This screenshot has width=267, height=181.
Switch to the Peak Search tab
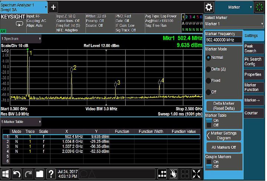[254, 48]
